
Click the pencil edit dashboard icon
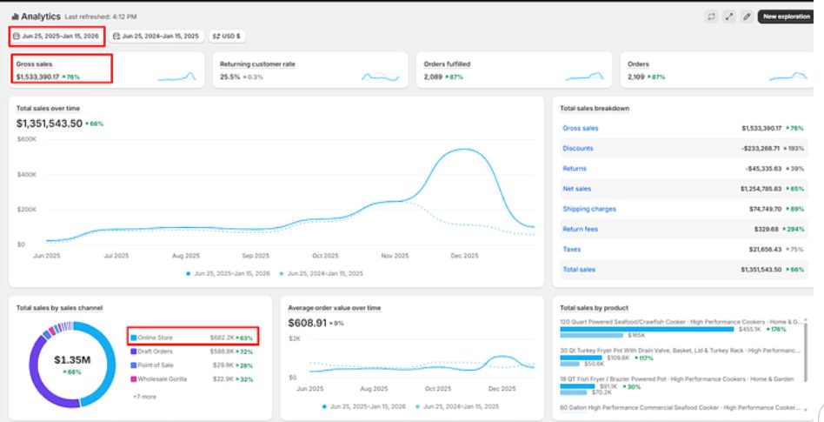(x=747, y=17)
